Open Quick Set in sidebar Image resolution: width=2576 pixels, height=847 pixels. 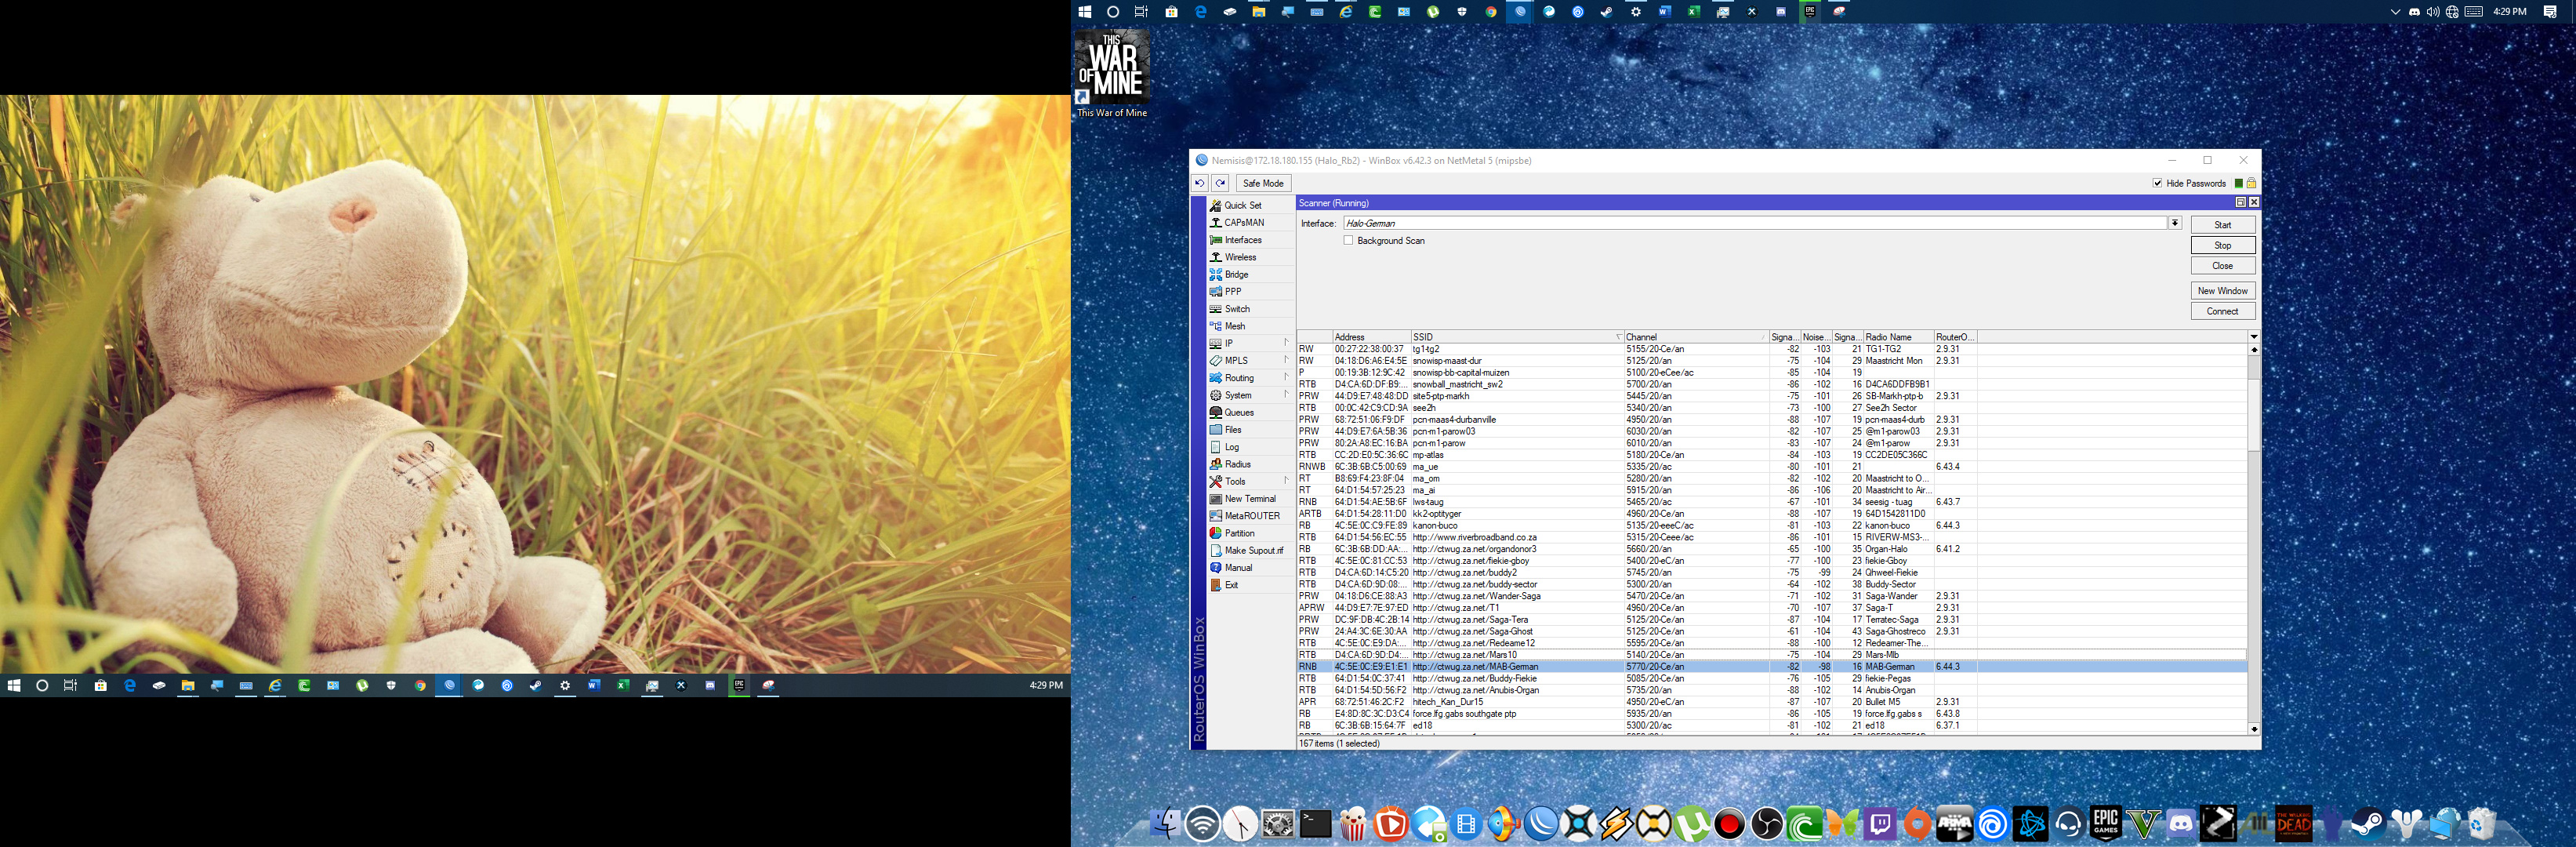pyautogui.click(x=1242, y=205)
